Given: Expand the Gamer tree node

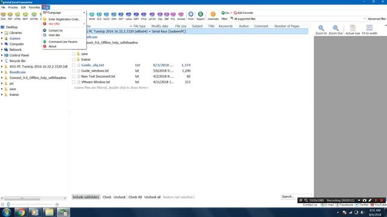Looking at the screenshot, I should pos(2,39).
